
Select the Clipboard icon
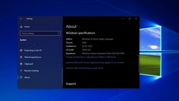pos(21,64)
